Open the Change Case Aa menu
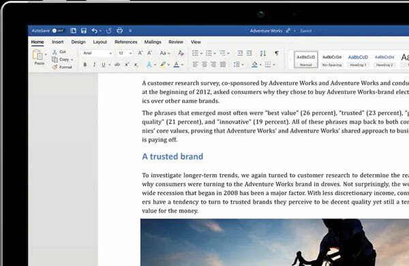The width and height of the screenshot is (409, 266). tap(165, 53)
